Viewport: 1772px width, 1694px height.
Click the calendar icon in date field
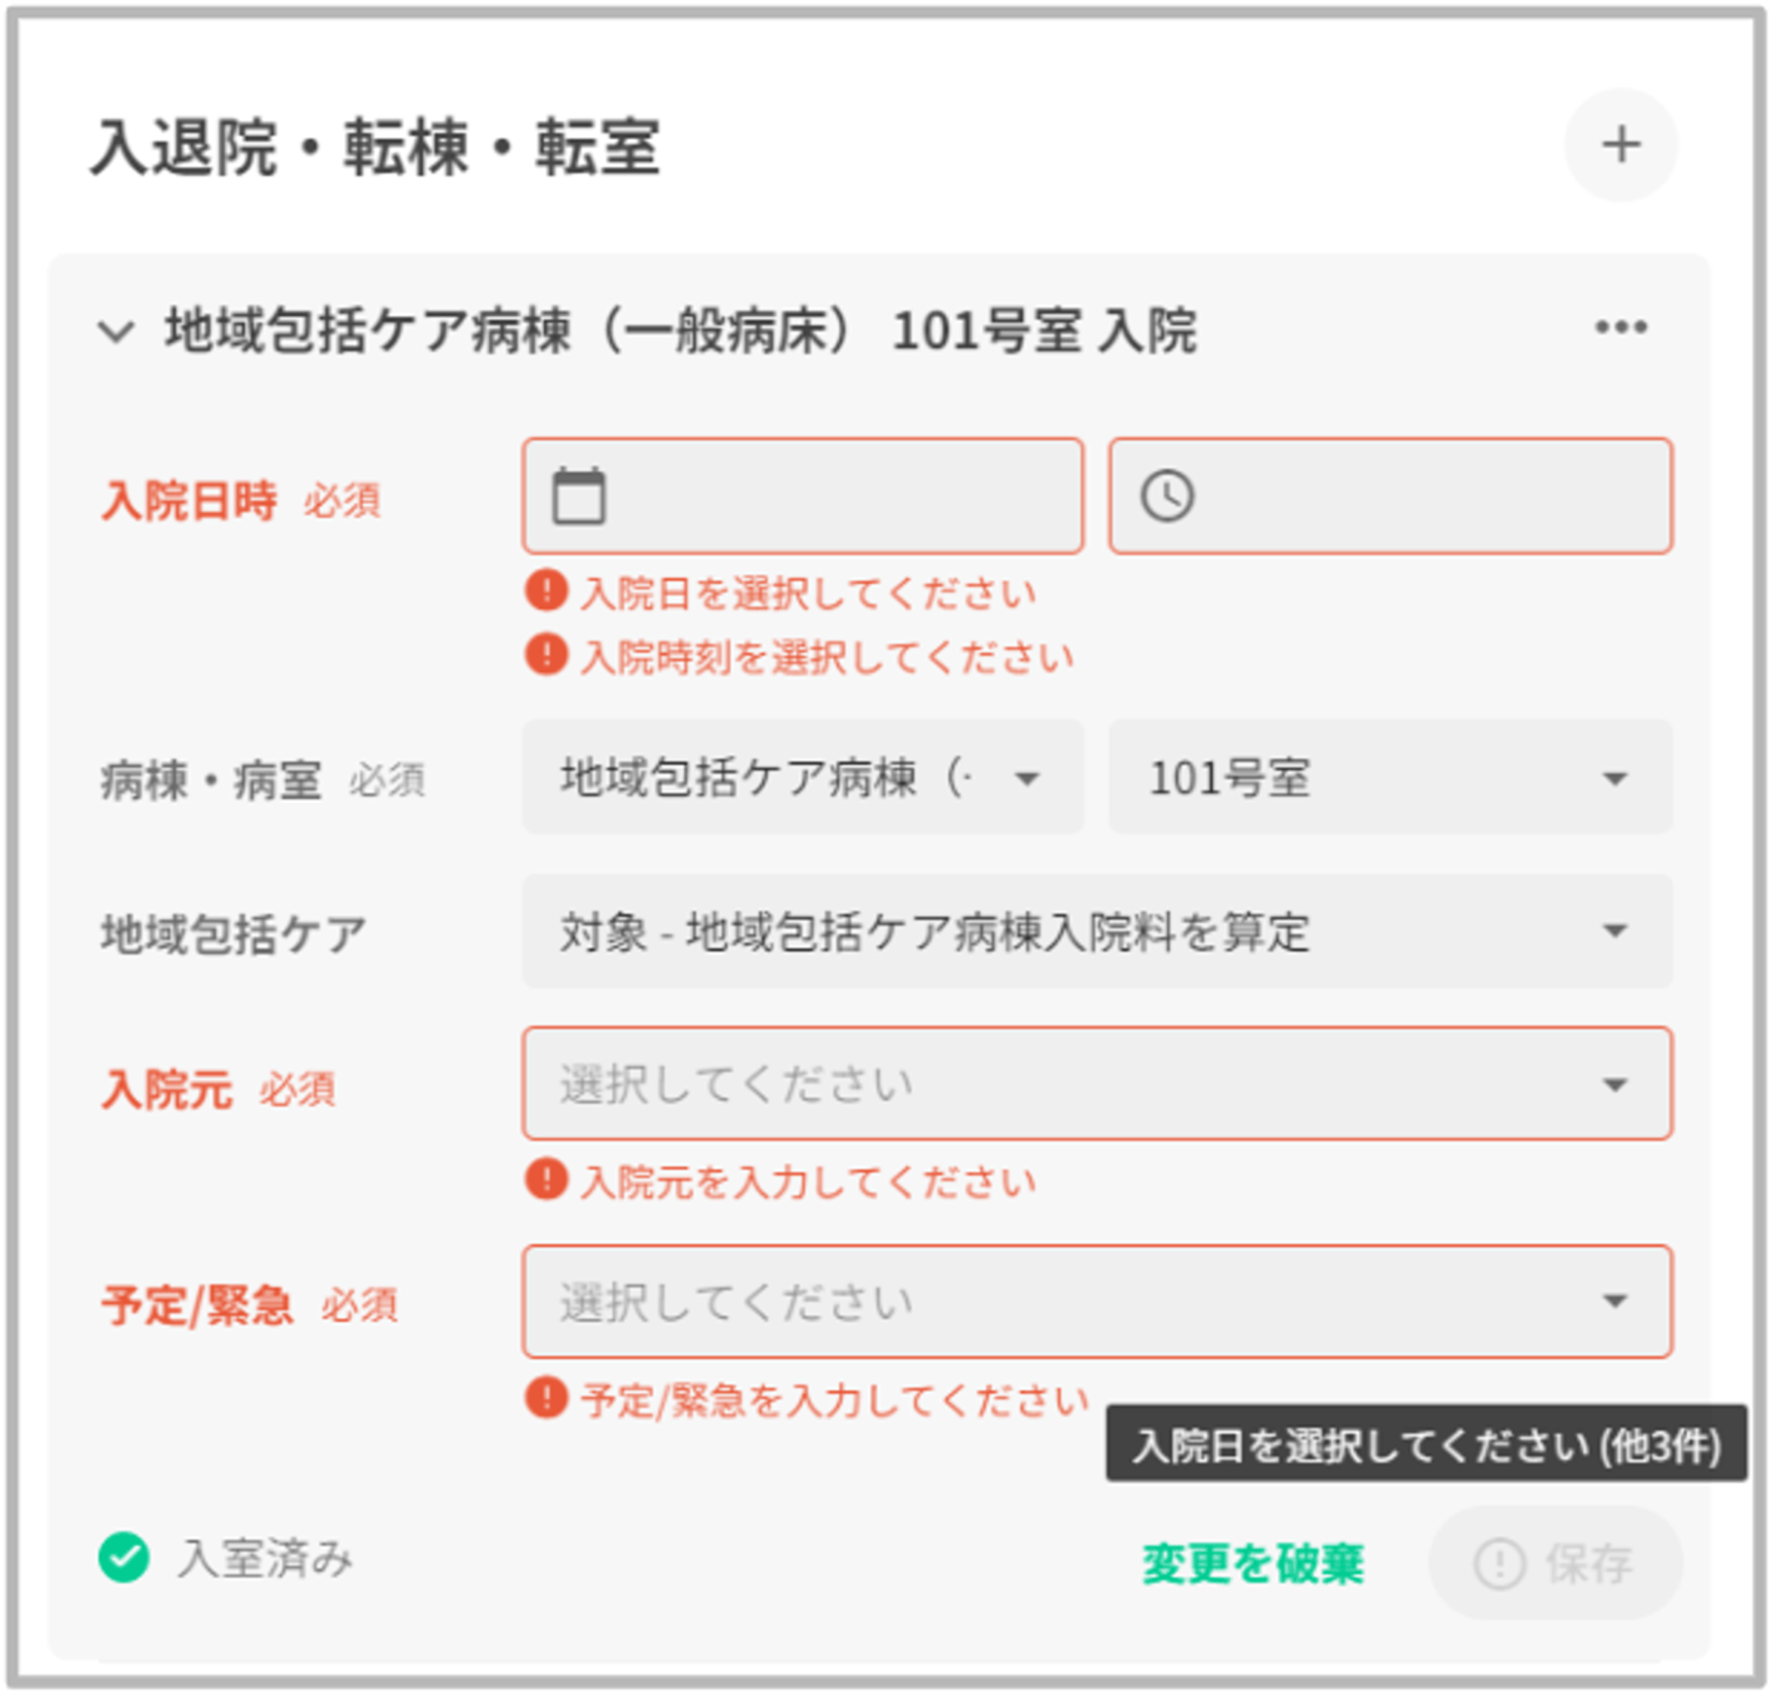[578, 496]
